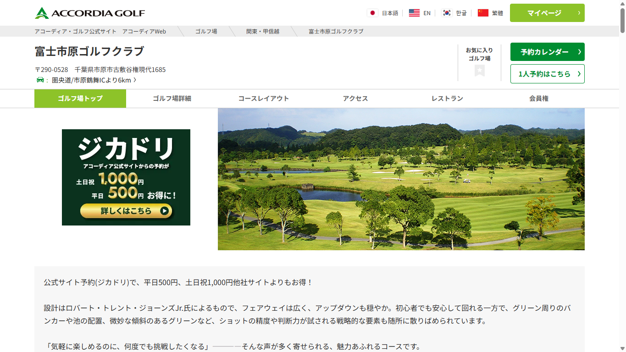This screenshot has width=626, height=352.
Task: Select 会員権 tab
Action: tap(539, 99)
